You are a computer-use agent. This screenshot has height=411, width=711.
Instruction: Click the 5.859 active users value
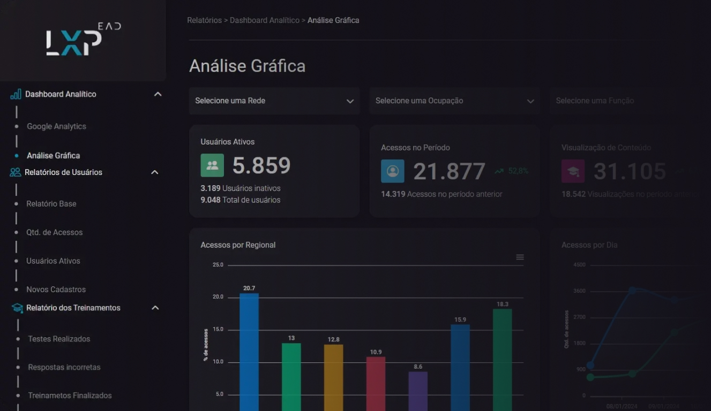[x=261, y=166]
